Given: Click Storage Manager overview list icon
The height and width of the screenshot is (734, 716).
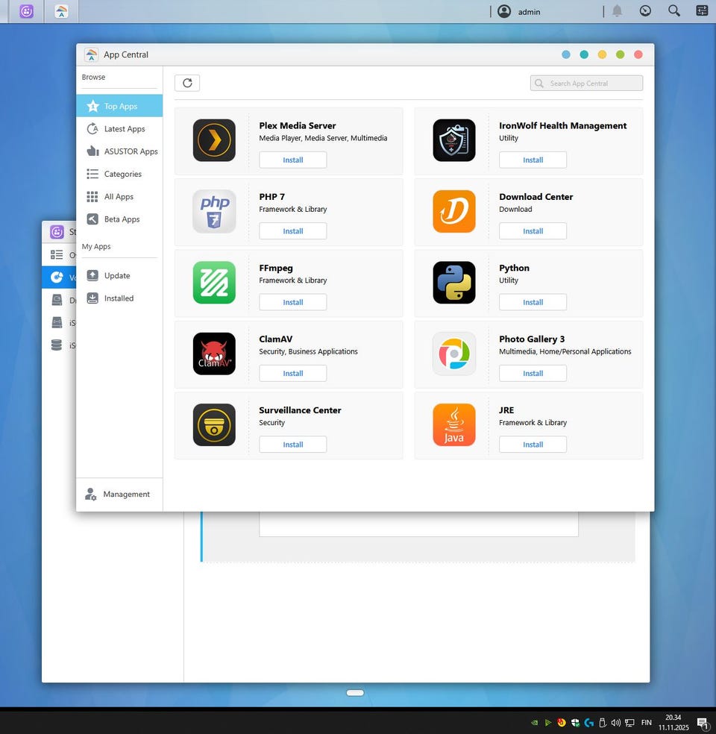Looking at the screenshot, I should (x=57, y=254).
